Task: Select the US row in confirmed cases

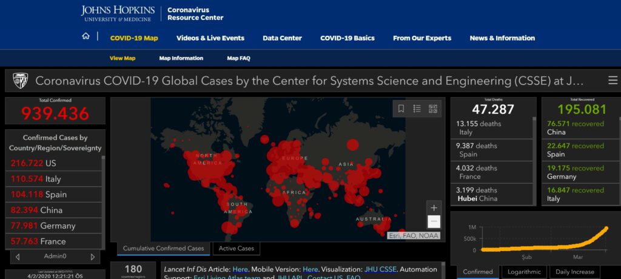Action: point(53,163)
